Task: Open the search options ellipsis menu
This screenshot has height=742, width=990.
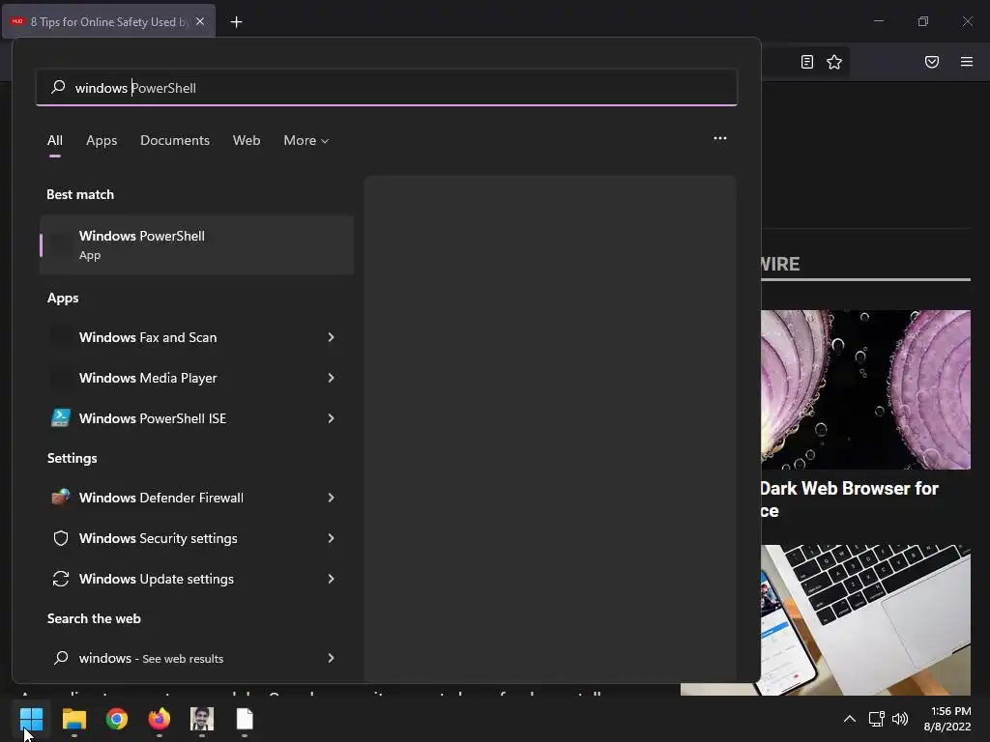Action: pyautogui.click(x=719, y=138)
